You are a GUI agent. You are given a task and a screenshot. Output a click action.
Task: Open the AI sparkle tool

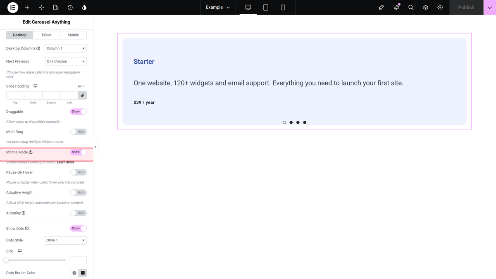(41, 7)
